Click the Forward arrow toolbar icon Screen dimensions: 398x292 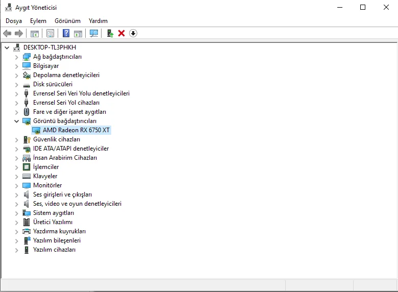coord(19,33)
